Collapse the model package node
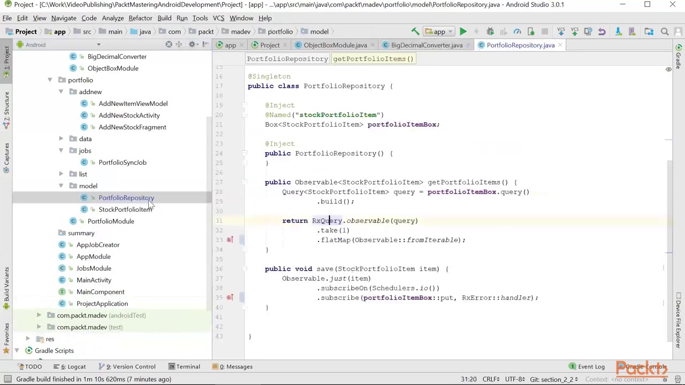Screen dimensions: 685x385 click(61, 186)
